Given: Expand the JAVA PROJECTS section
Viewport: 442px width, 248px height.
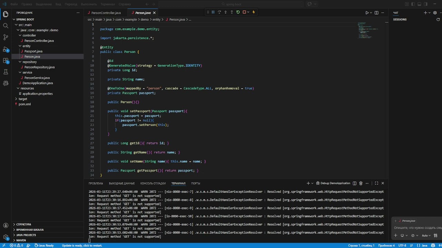Looking at the screenshot, I should 26,235.
